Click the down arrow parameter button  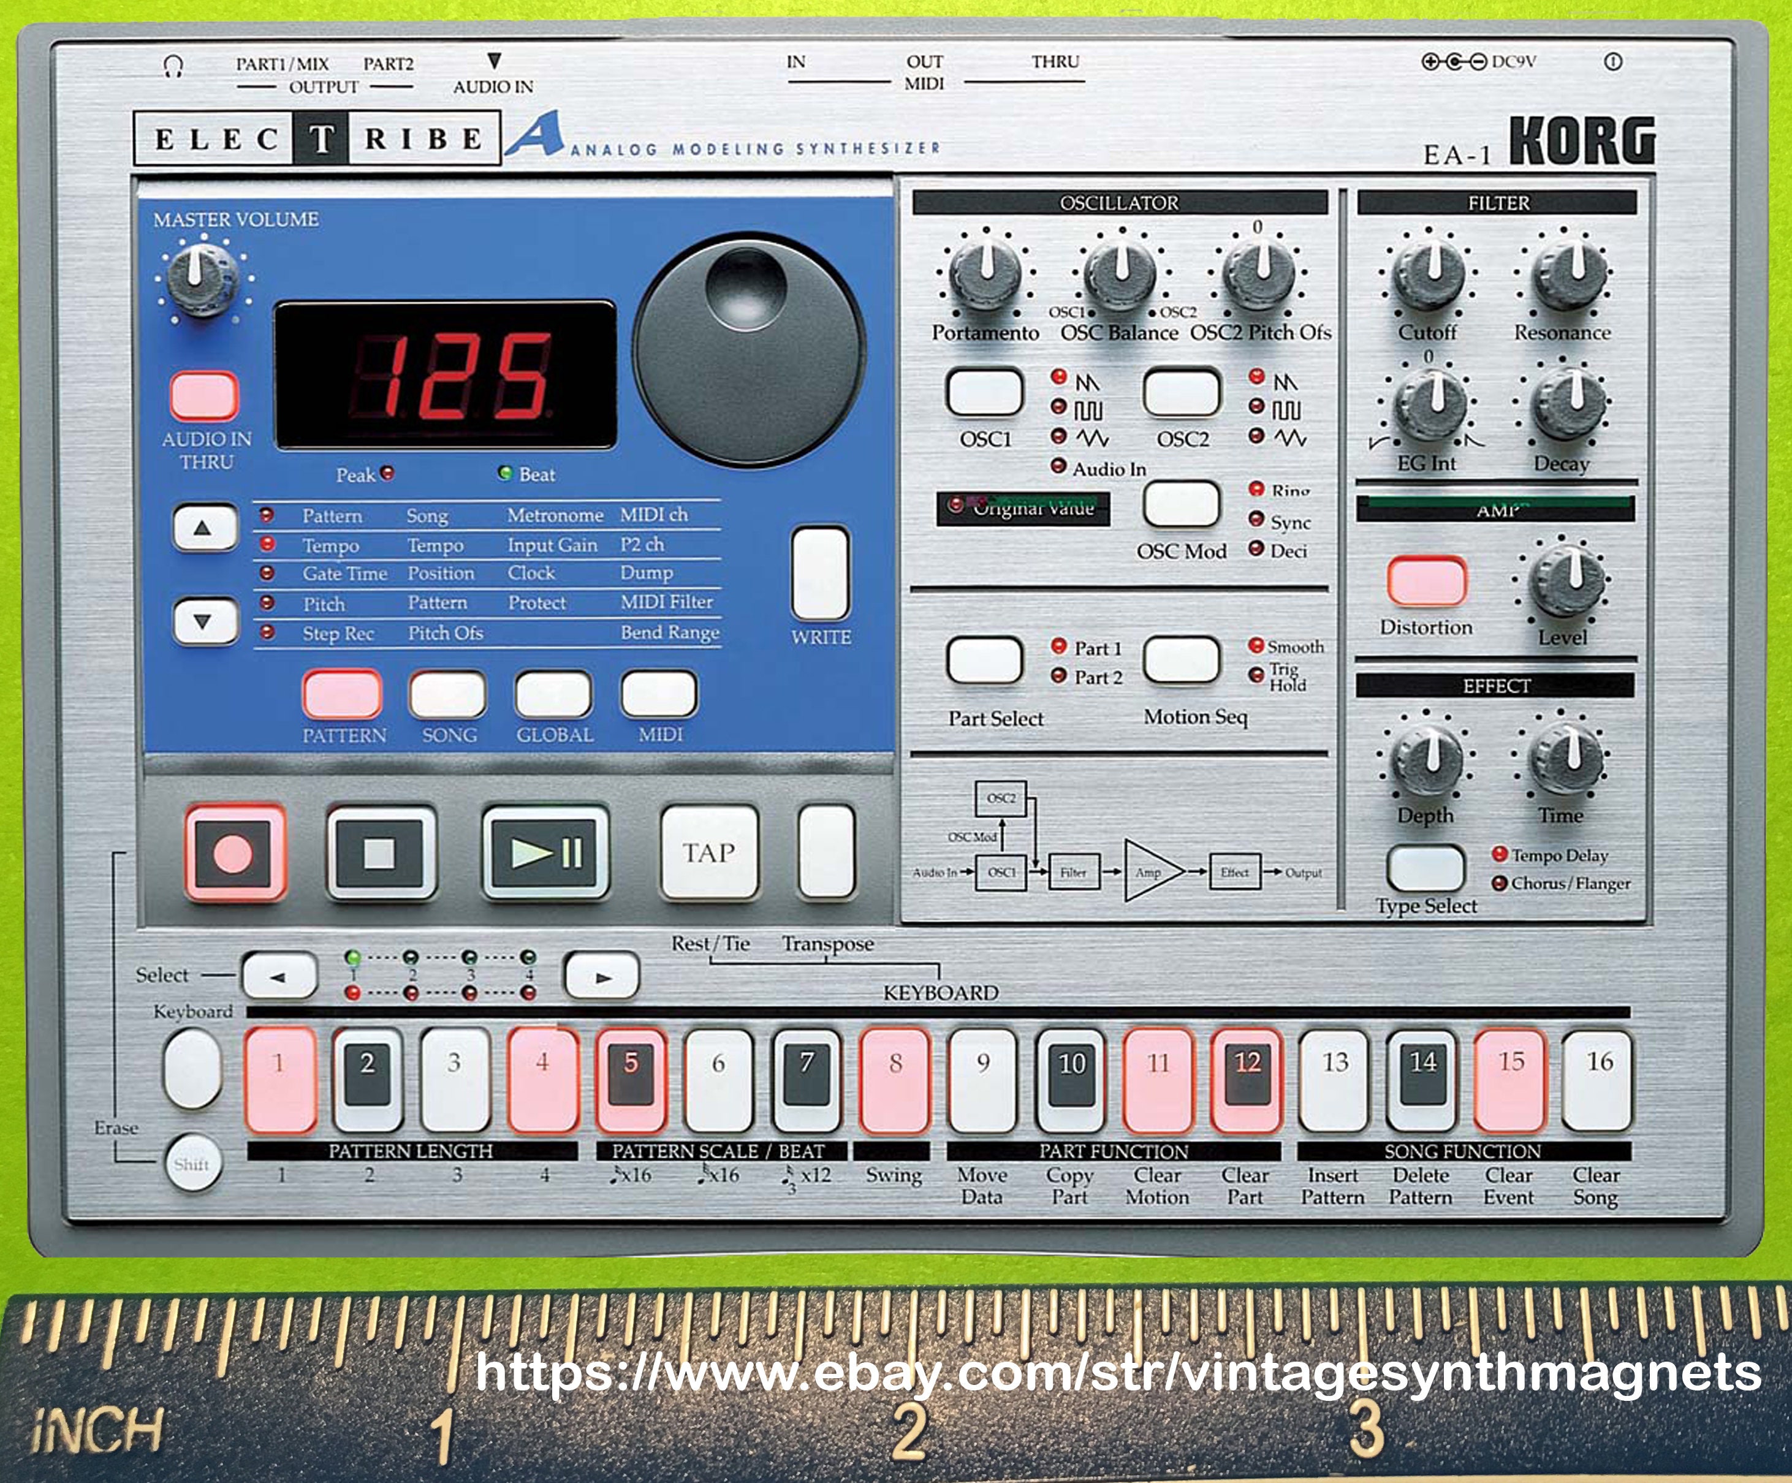(205, 621)
